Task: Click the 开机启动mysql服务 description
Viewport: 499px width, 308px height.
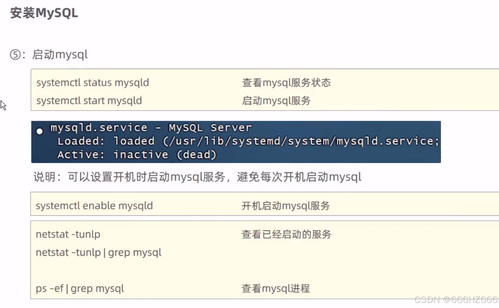Action: pyautogui.click(x=286, y=206)
